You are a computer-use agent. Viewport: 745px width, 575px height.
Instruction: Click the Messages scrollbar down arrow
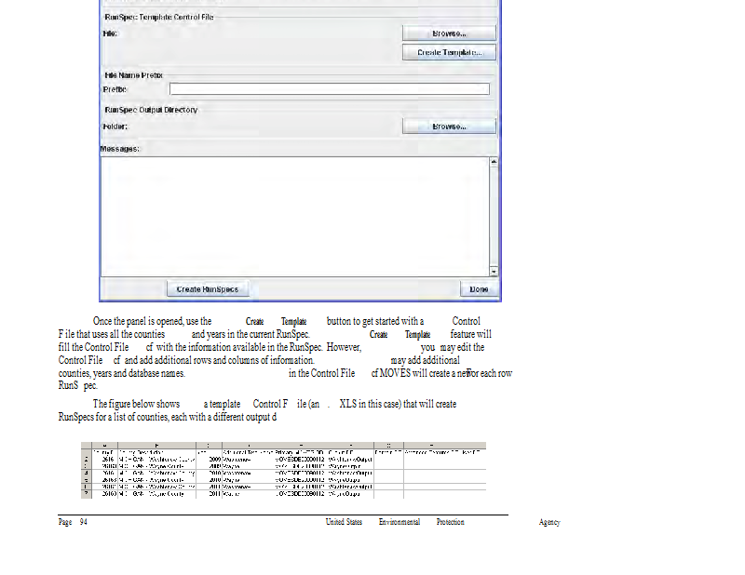(494, 271)
